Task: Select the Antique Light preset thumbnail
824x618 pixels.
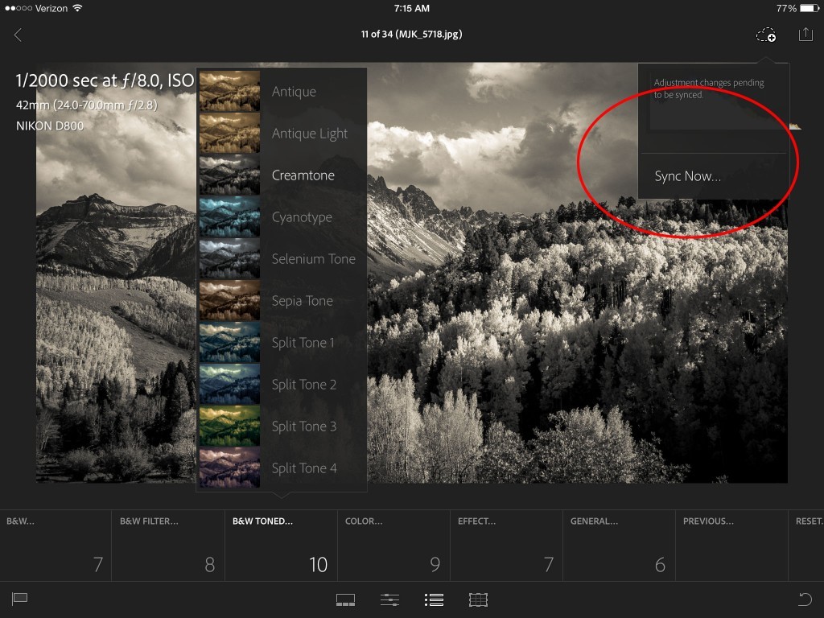Action: [x=229, y=133]
